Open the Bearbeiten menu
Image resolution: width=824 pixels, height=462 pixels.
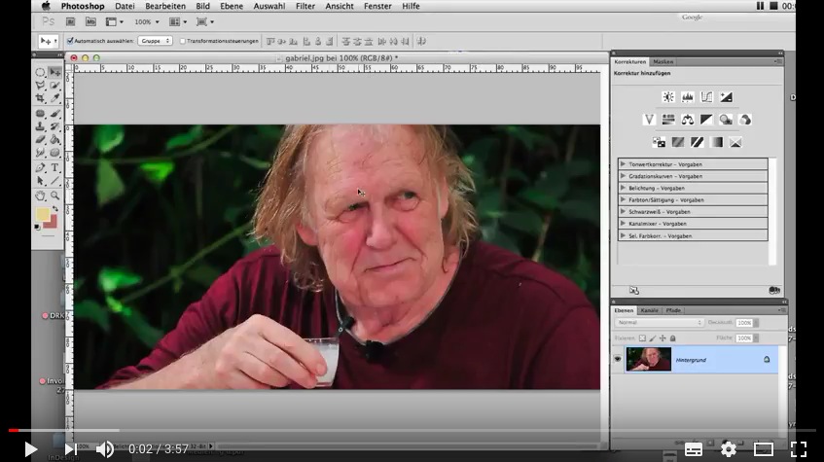165,6
